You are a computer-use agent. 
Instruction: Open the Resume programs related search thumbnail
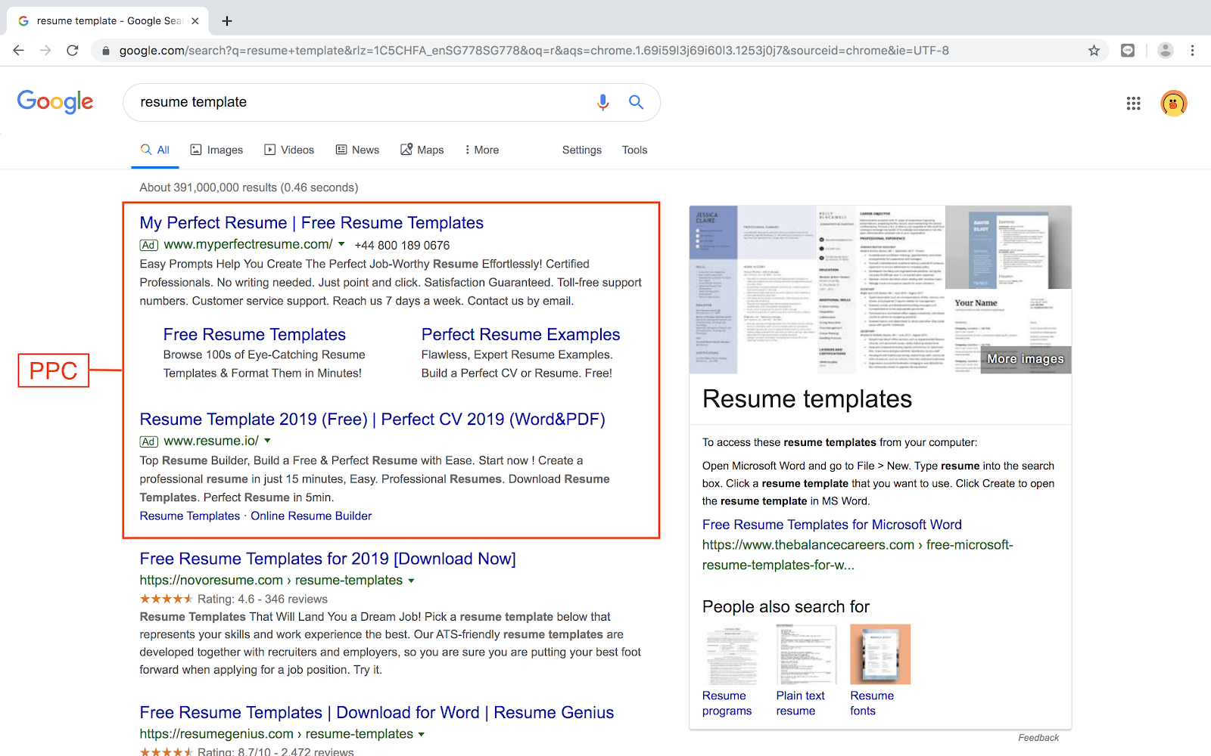(x=732, y=655)
